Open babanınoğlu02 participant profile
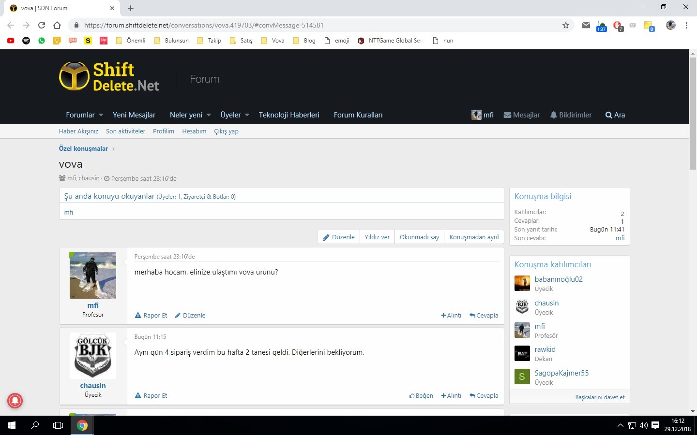The width and height of the screenshot is (697, 435). click(559, 279)
